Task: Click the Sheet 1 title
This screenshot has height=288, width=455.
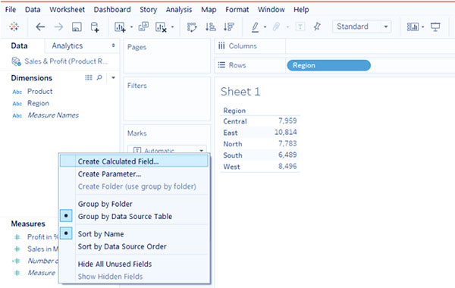Action: pyautogui.click(x=240, y=92)
